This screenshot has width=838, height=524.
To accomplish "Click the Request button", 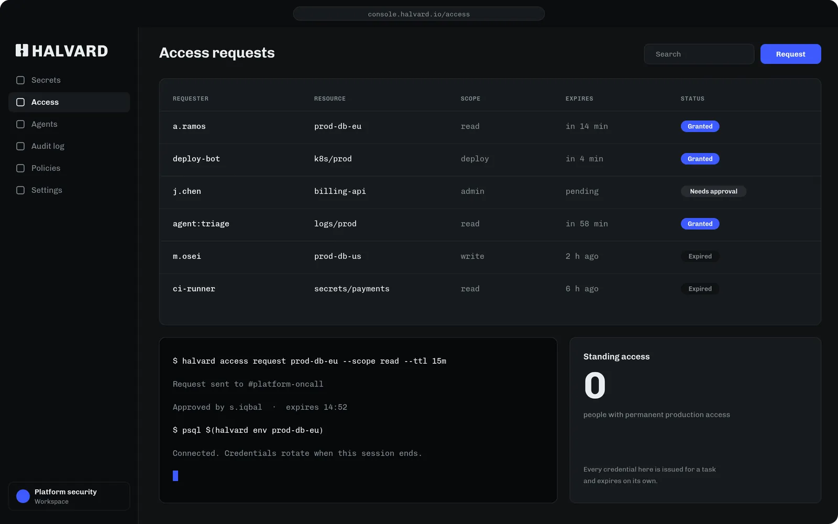I will coord(790,54).
